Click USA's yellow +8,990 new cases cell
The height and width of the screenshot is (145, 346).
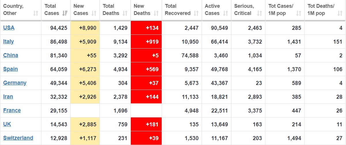pos(85,28)
